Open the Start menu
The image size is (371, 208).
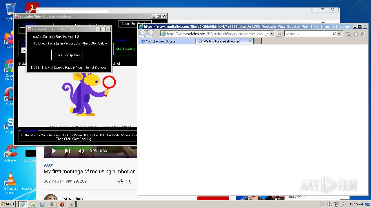click(8, 204)
